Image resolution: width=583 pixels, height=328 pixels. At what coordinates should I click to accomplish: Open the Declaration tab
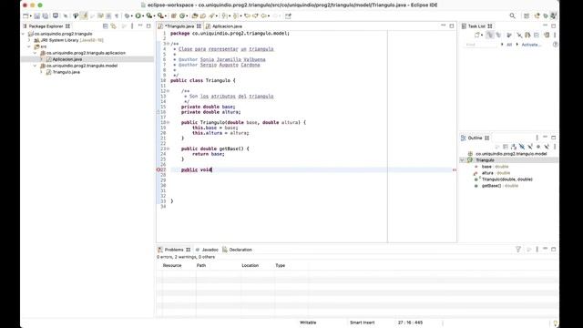click(237, 250)
